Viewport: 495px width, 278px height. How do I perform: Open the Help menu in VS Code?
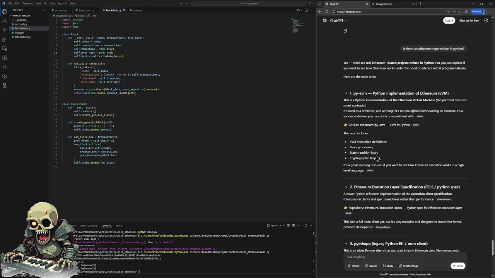click(x=73, y=3)
